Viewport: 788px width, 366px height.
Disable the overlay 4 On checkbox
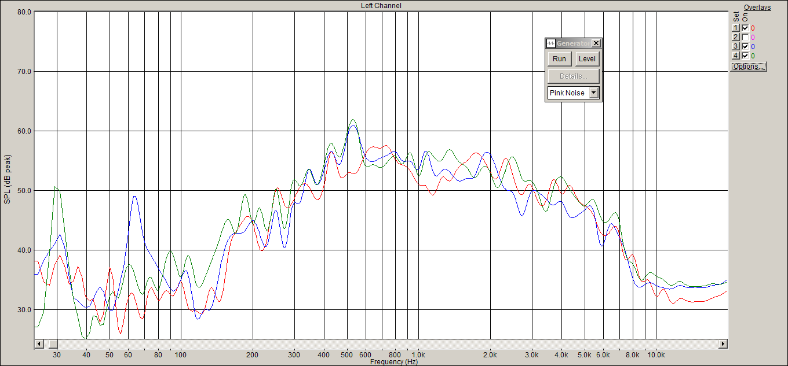(x=745, y=56)
